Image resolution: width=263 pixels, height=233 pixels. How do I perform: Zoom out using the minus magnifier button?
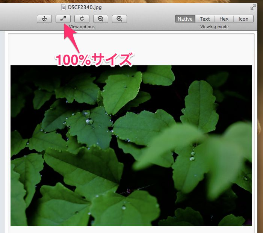click(x=101, y=19)
